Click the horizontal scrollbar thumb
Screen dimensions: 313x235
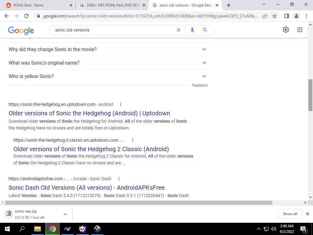click(x=138, y=203)
